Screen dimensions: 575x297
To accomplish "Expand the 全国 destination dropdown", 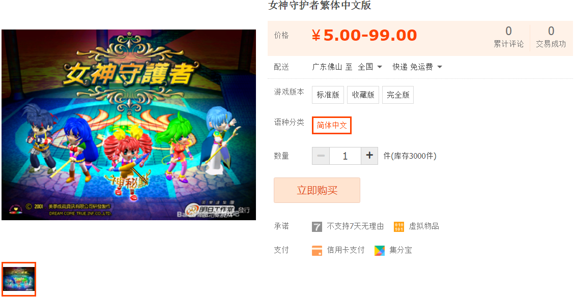I will coord(370,67).
